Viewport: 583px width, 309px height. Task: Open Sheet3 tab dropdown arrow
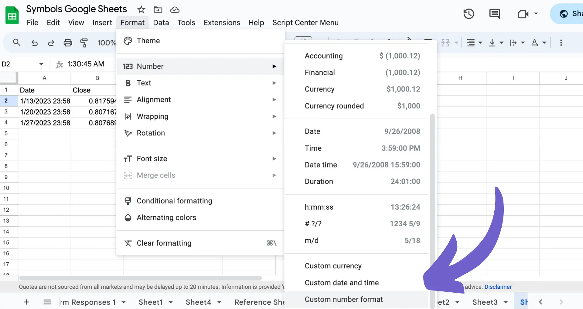[506, 302]
